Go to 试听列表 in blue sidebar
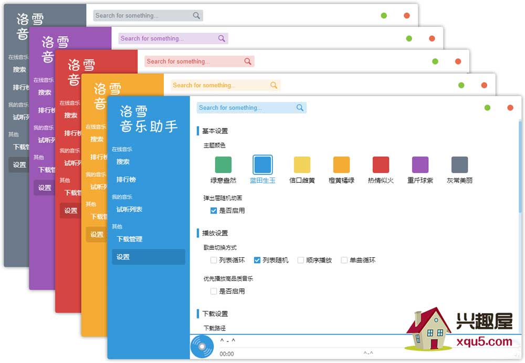 129,210
